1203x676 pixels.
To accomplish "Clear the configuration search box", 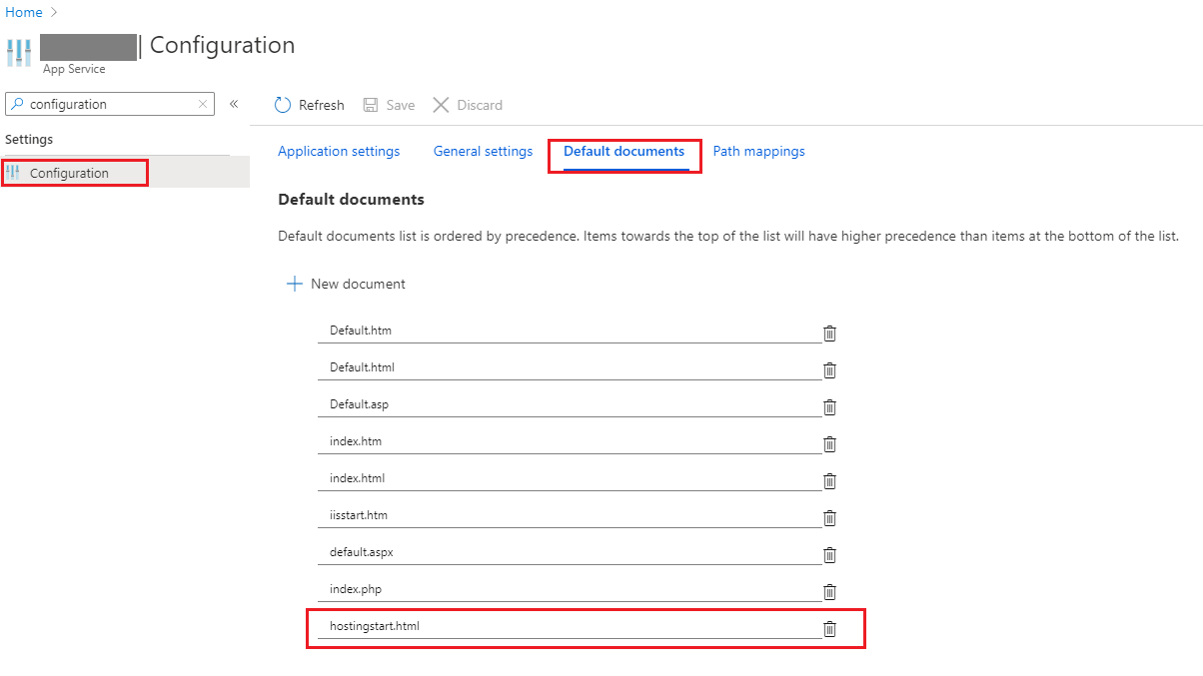I will [203, 104].
